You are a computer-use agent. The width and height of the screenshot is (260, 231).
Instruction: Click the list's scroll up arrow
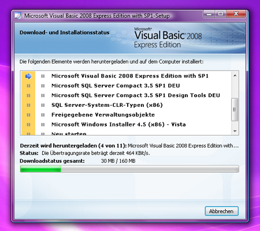pos(235,76)
